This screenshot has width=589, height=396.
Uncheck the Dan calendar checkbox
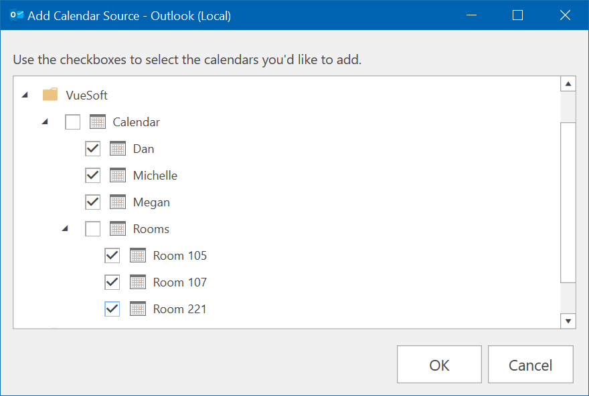(93, 148)
